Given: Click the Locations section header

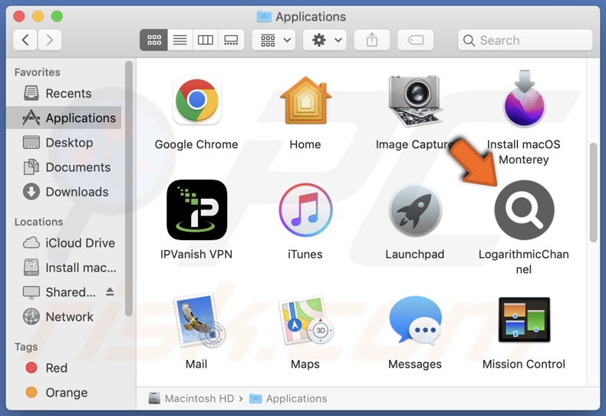Looking at the screenshot, I should 38,222.
